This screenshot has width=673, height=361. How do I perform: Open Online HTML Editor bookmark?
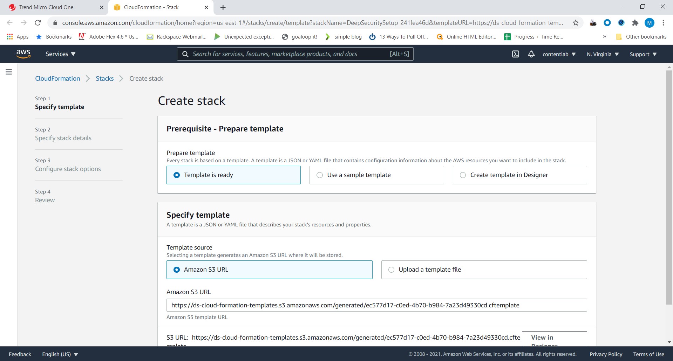467,37
